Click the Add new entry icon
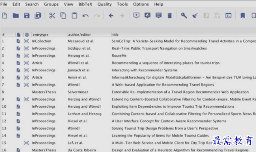The height and width of the screenshot is (152, 256). pos(136,15)
